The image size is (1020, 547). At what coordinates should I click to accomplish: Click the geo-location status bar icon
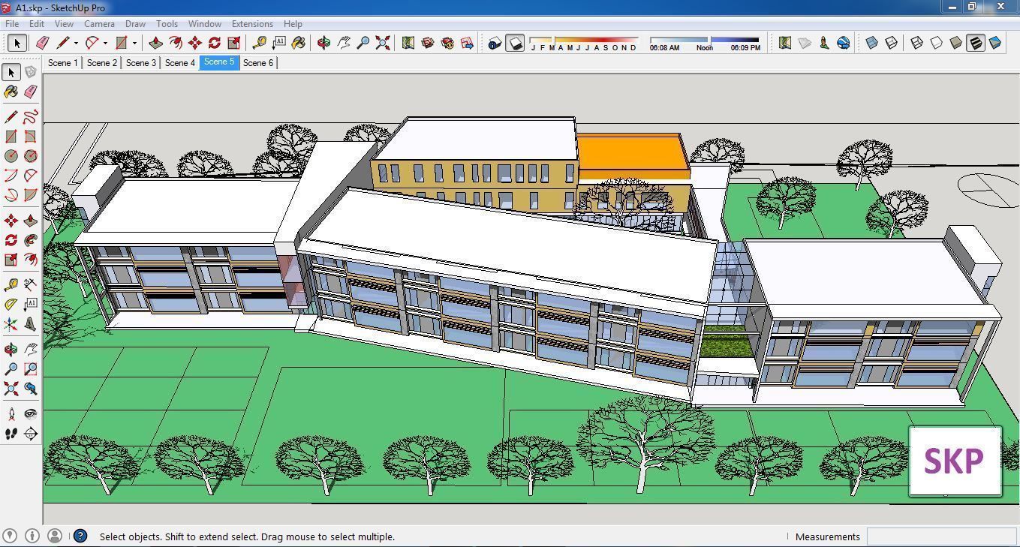[x=11, y=536]
